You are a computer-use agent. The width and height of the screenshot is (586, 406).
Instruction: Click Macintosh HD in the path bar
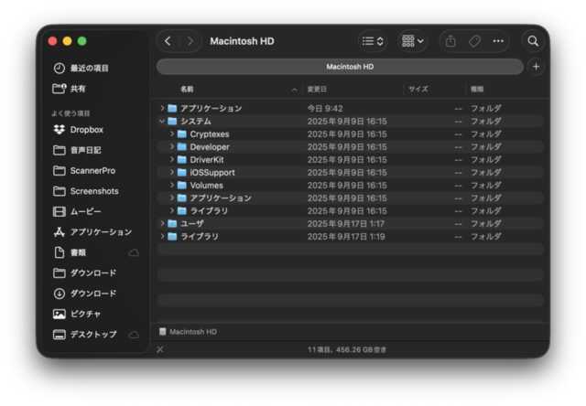189,332
